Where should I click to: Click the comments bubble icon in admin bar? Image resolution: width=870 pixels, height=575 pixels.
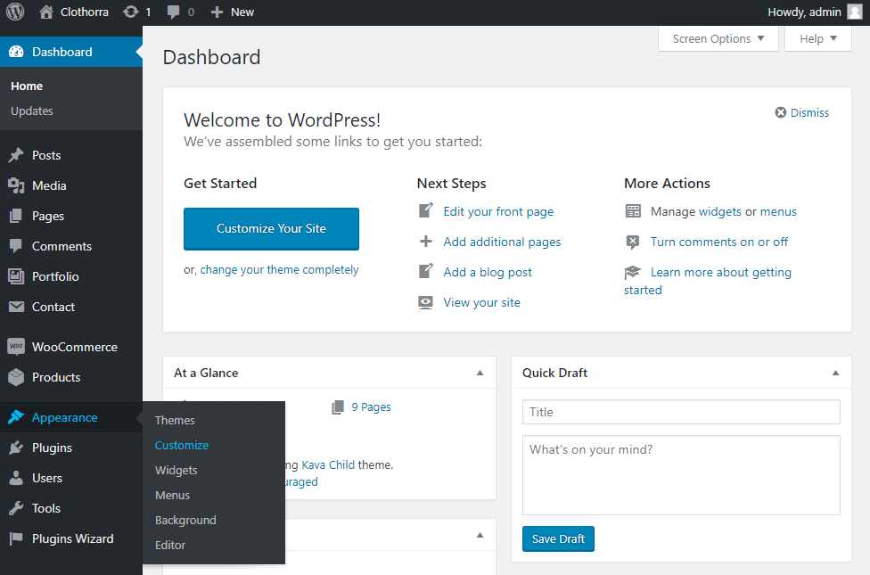pyautogui.click(x=174, y=12)
